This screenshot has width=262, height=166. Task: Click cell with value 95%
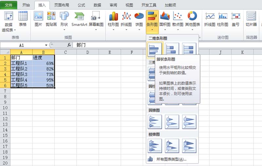pos(44,80)
